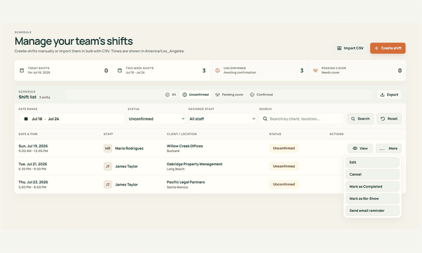This screenshot has height=253, width=422.
Task: Select the Unconfirmed filter tab
Action: (x=195, y=94)
